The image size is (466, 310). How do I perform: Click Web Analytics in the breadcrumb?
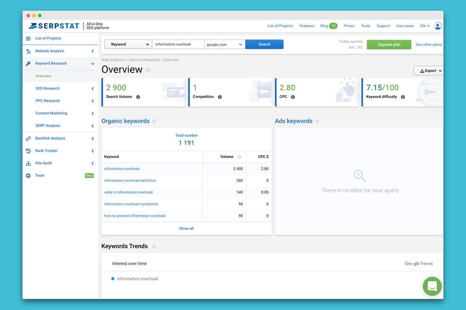pyautogui.click(x=113, y=60)
